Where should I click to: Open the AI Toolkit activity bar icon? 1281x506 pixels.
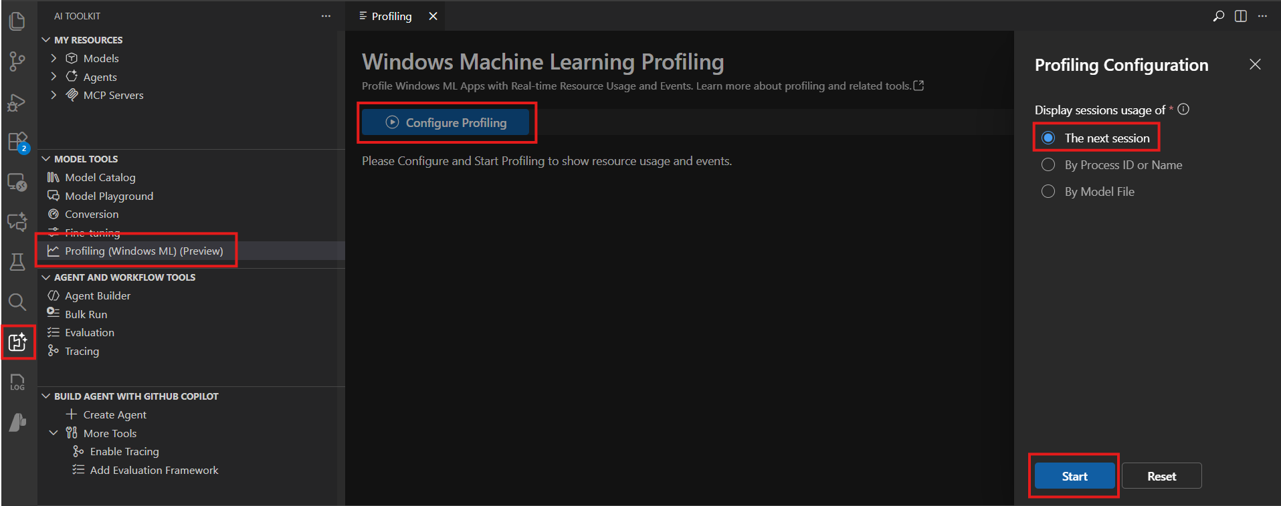pyautogui.click(x=17, y=342)
